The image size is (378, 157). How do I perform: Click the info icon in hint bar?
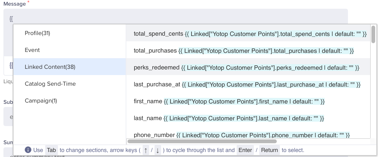coord(28,150)
